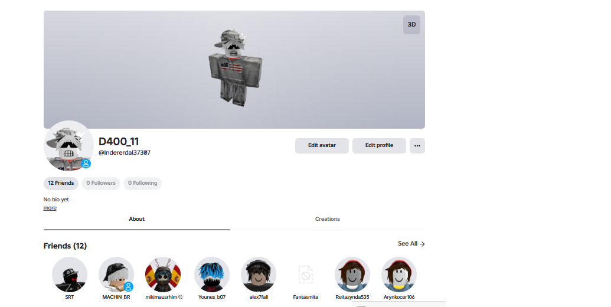The height and width of the screenshot is (307, 611).
Task: Open Fantasmita blocked-image avatar
Action: (x=306, y=275)
